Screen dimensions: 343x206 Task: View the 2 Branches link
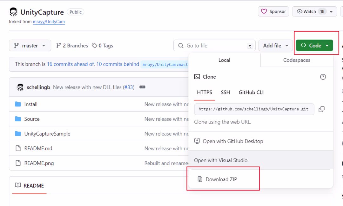pyautogui.click(x=72, y=46)
